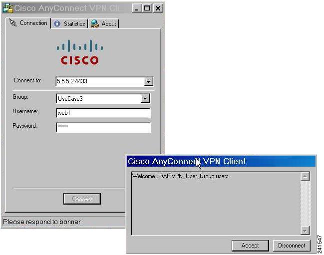
Task: Click the 'Connect to:' label
Action: point(27,80)
